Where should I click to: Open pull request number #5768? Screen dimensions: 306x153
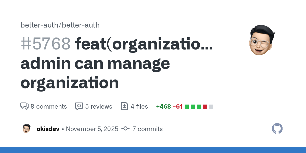coord(45,44)
